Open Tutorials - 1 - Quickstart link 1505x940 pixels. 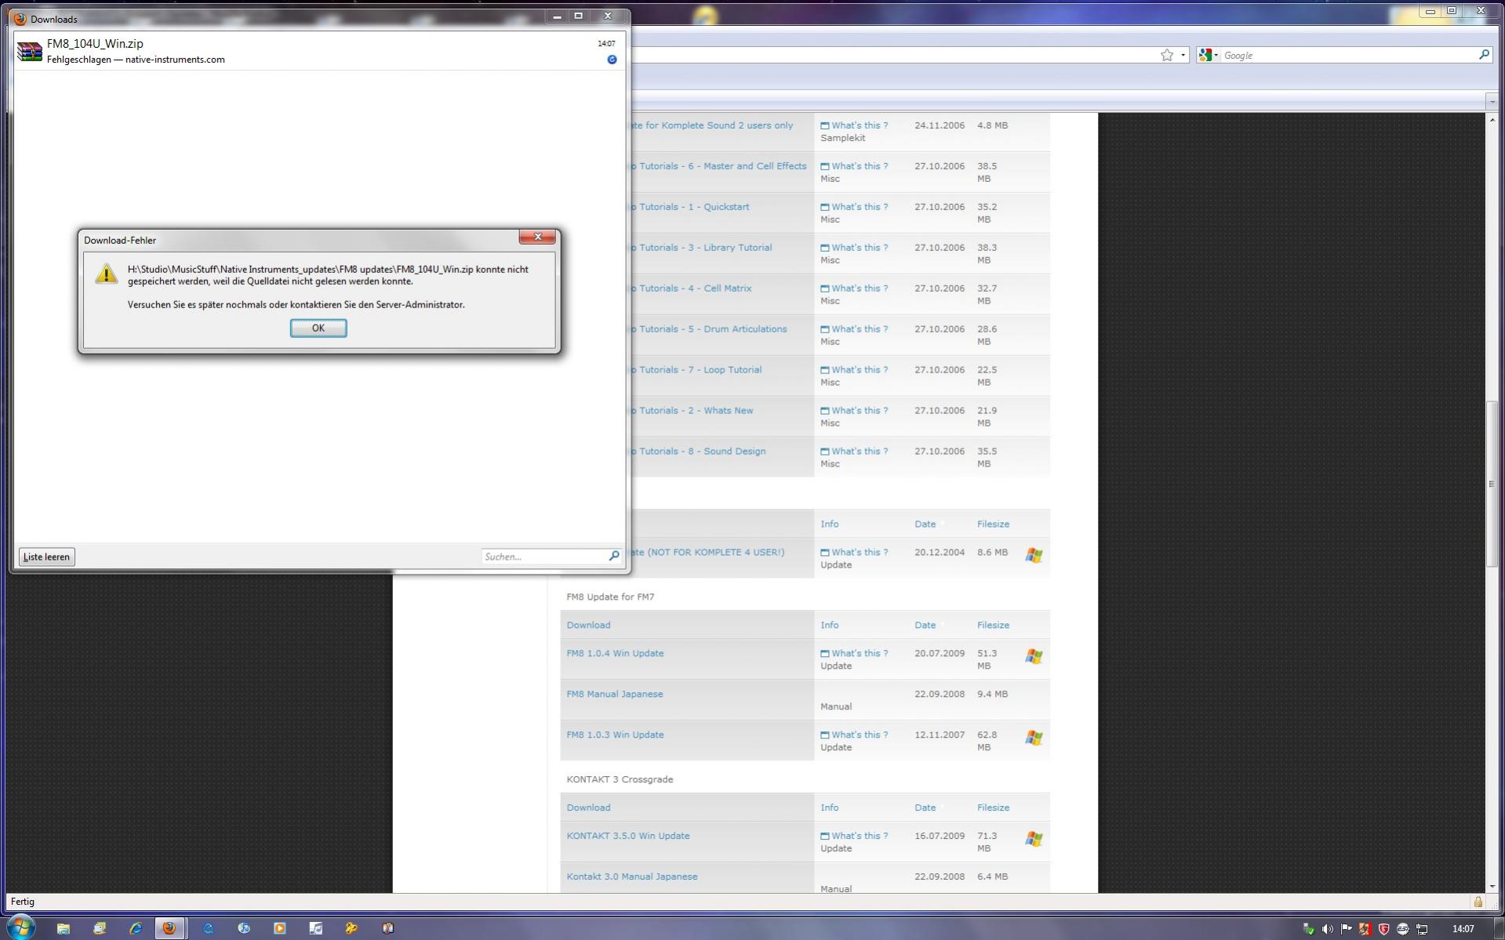[689, 207]
